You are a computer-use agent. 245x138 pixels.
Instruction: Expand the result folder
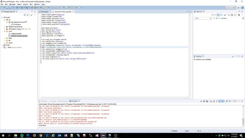tap(5, 43)
